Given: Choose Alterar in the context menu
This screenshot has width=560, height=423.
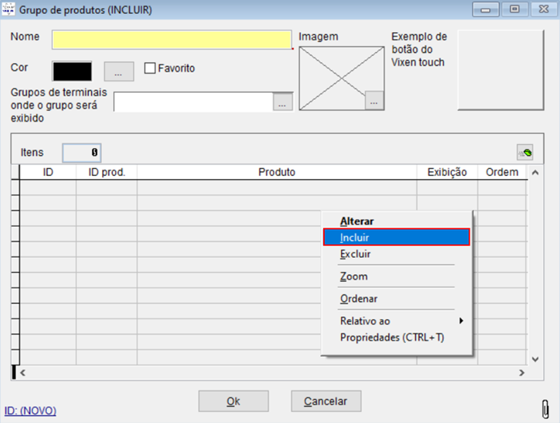Looking at the screenshot, I should tap(396, 221).
